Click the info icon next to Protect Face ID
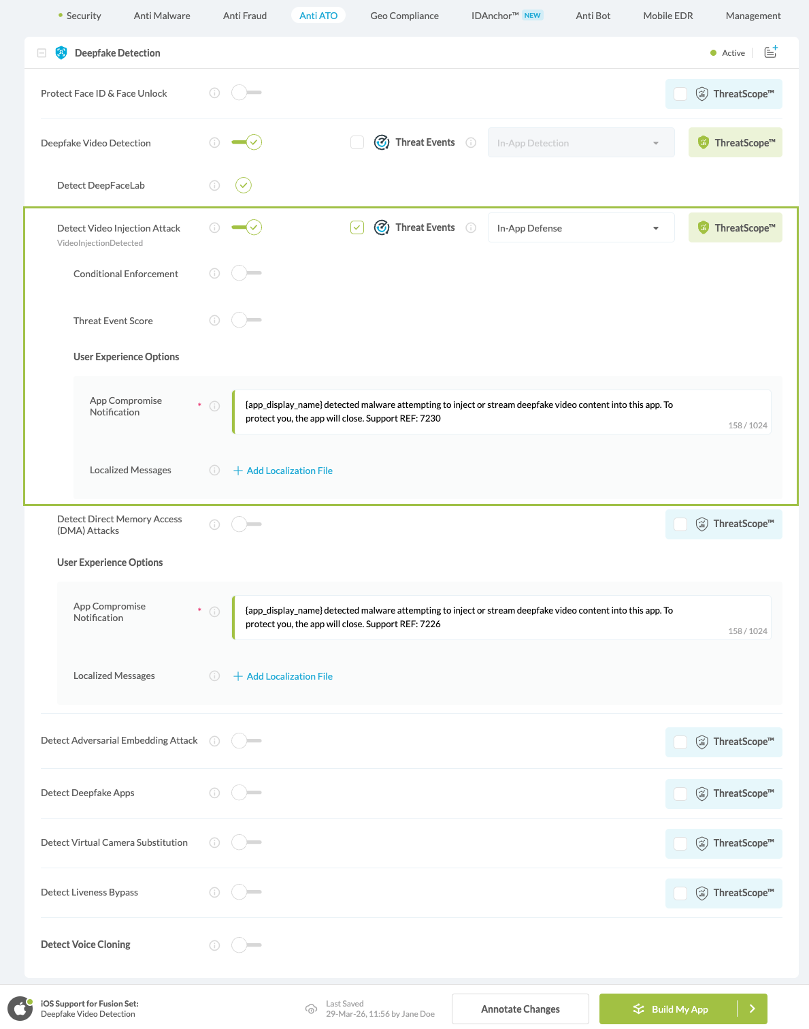 click(214, 93)
